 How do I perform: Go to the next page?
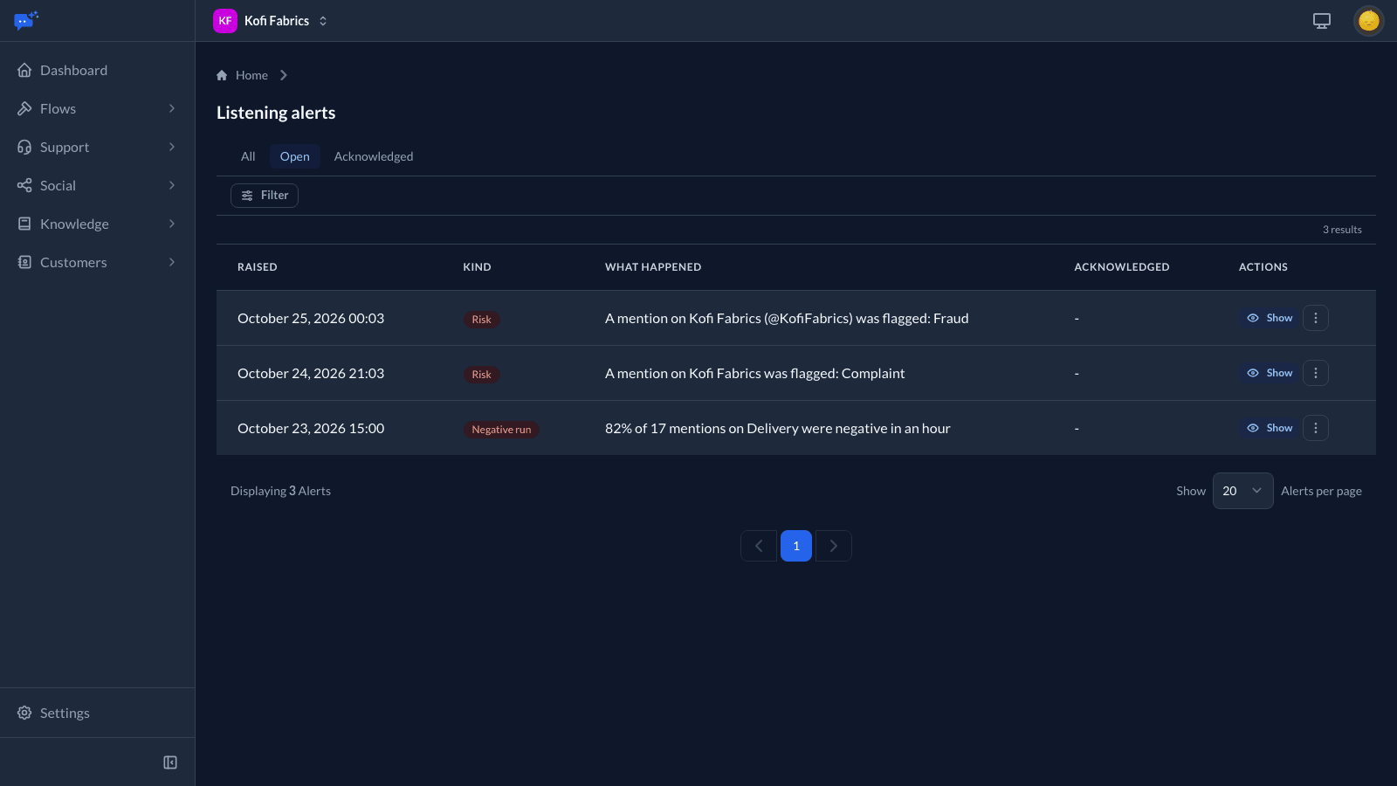coord(834,546)
